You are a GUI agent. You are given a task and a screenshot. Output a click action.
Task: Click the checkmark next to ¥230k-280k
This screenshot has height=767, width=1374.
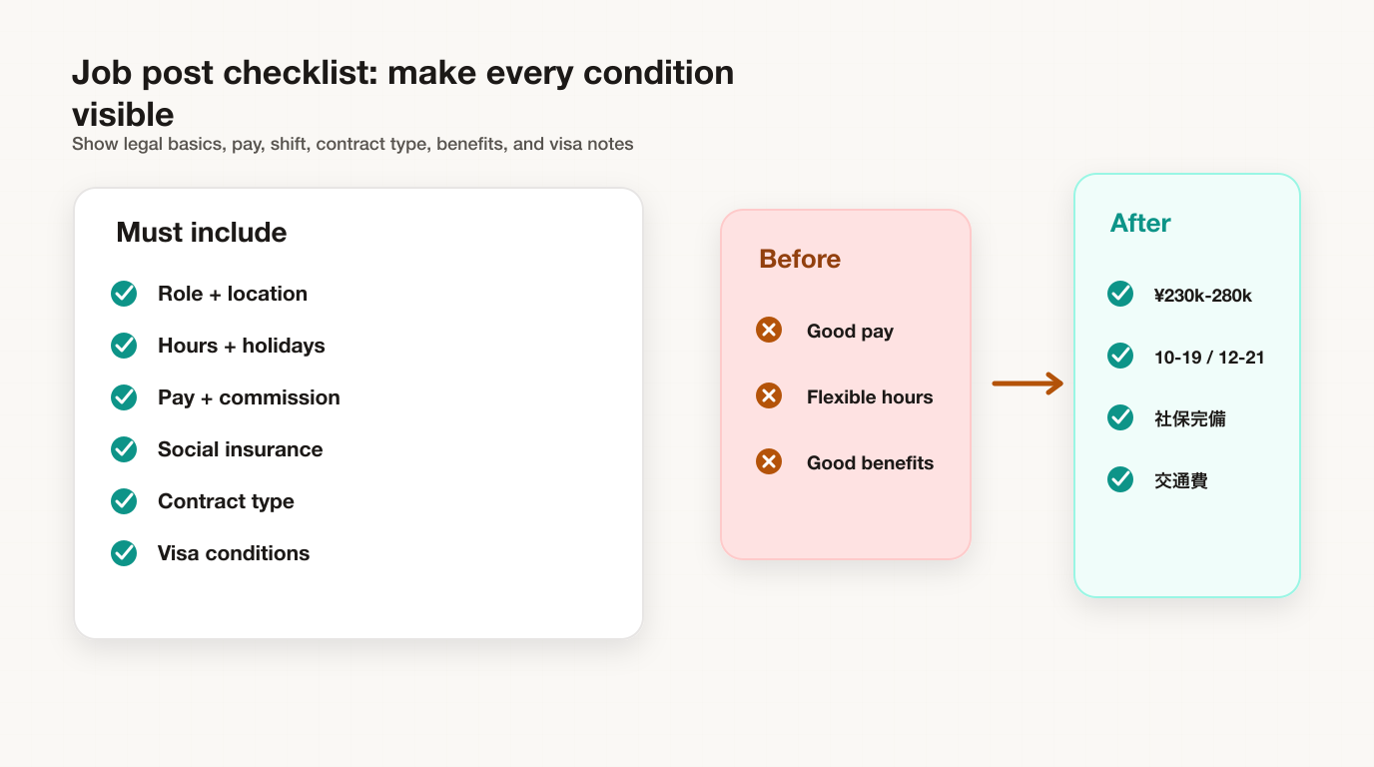[1120, 295]
